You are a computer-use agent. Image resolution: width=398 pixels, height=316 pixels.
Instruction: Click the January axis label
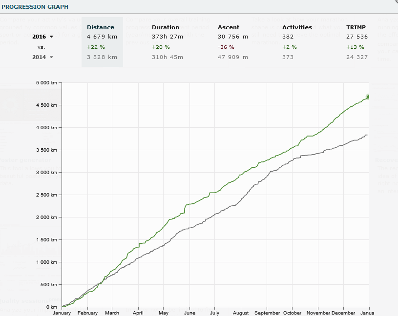point(62,313)
